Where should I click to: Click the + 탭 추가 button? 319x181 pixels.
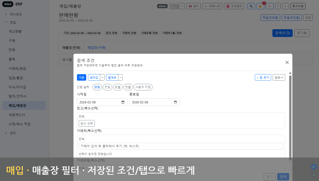(263, 77)
